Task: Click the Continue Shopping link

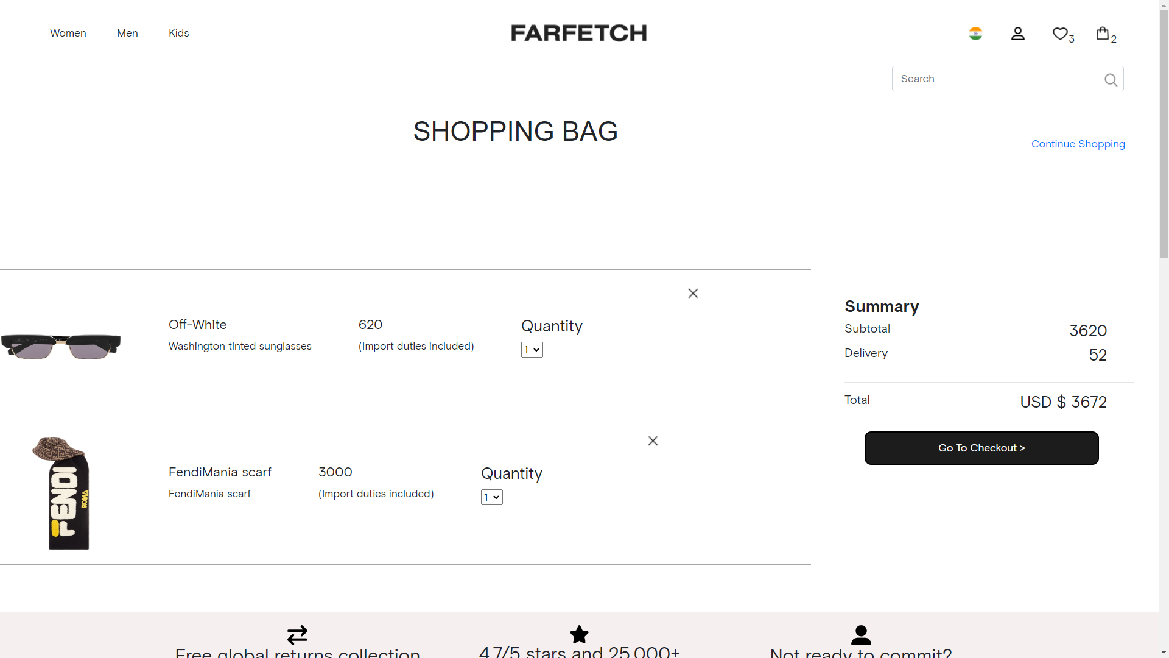Action: [x=1078, y=144]
